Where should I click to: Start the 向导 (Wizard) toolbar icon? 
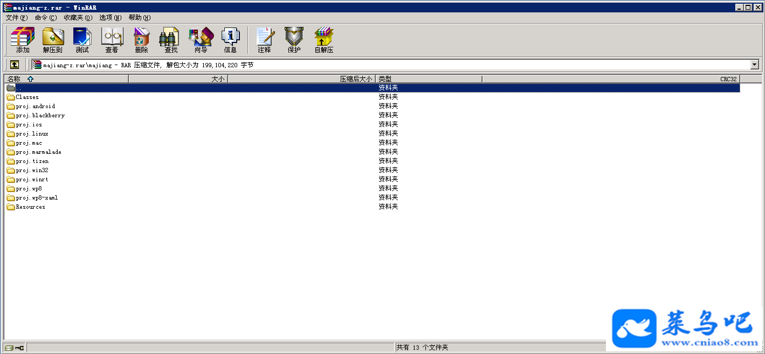pyautogui.click(x=201, y=40)
